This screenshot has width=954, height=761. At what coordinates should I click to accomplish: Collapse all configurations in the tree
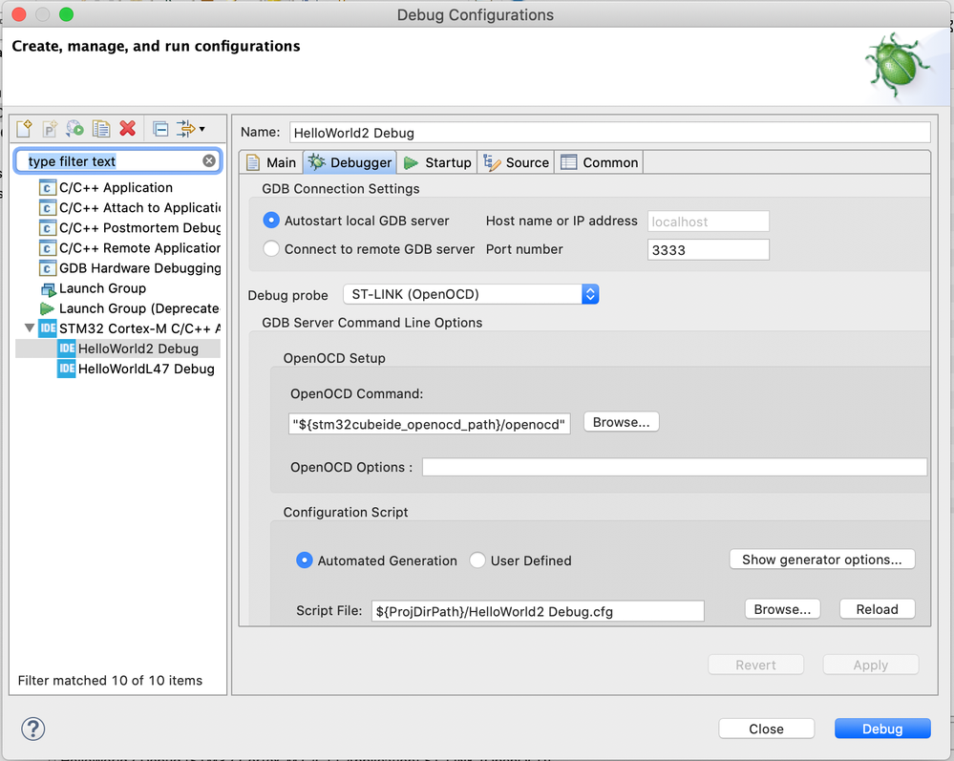[160, 129]
